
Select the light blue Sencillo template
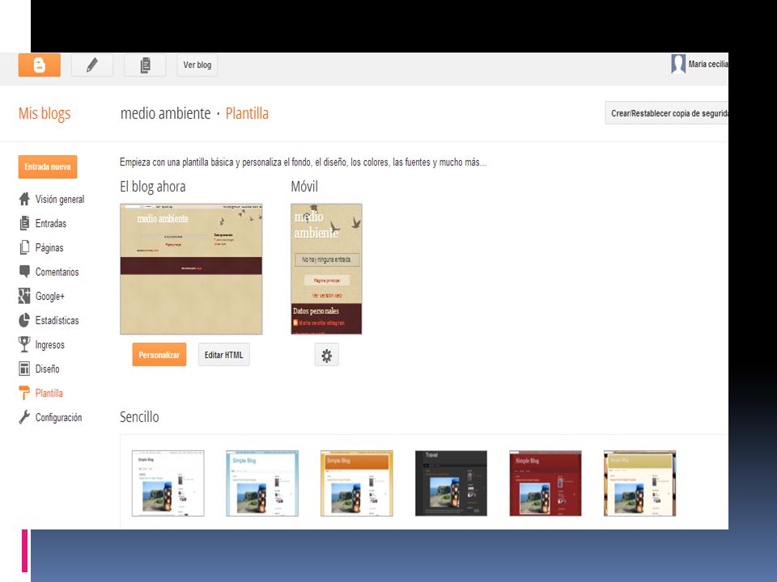(262, 483)
